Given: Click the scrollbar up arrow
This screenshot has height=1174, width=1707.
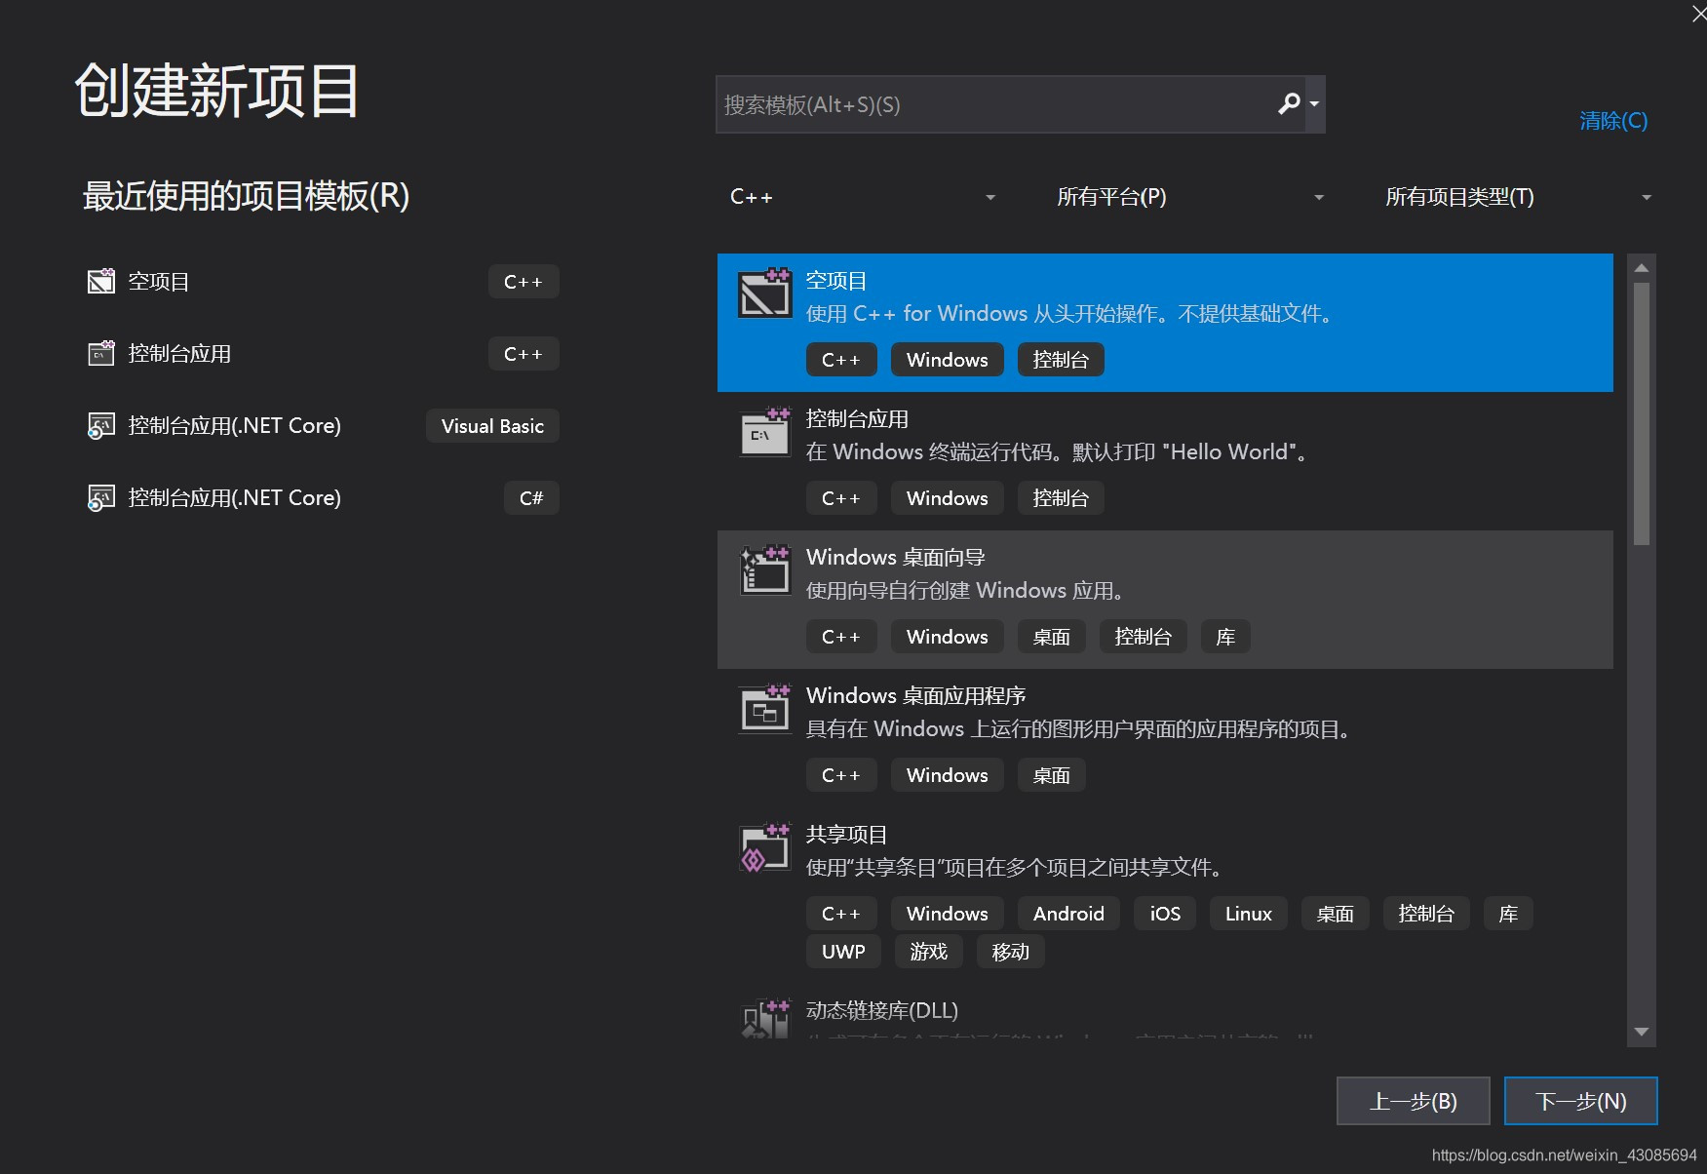Looking at the screenshot, I should point(1642,267).
